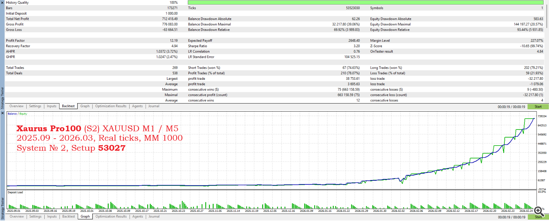549x221 pixels.
Task: Click the average profit trade value 3 695.63
Action: 353,84
